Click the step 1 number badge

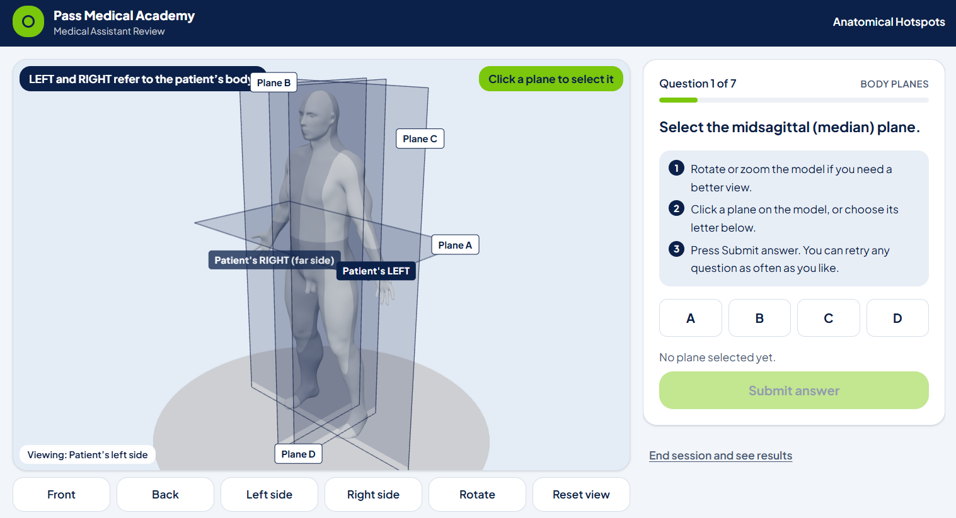(x=676, y=168)
